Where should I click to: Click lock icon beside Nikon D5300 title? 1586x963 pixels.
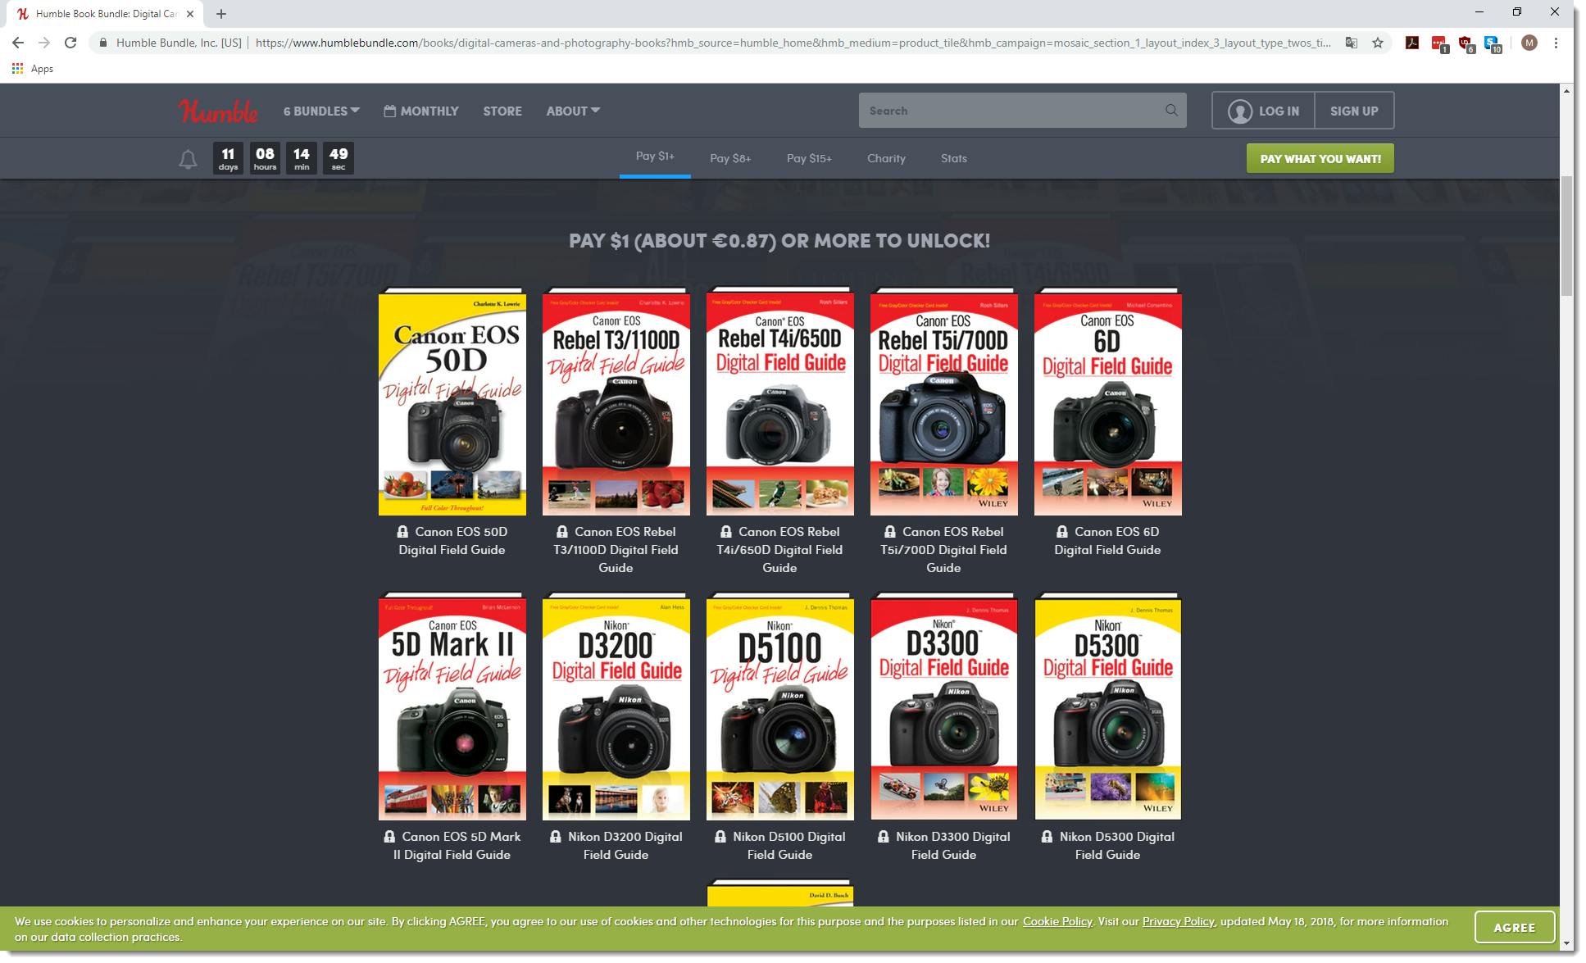point(1047,837)
